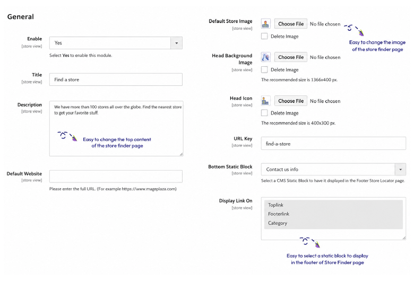Click the Title field containing Find a store
This screenshot has width=414, height=282.
click(x=116, y=80)
